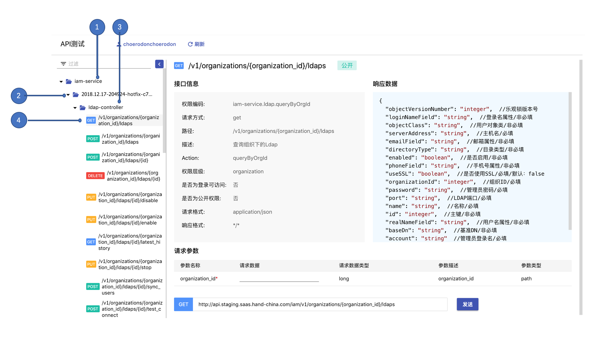Click the iam-service folder icon

tap(69, 81)
